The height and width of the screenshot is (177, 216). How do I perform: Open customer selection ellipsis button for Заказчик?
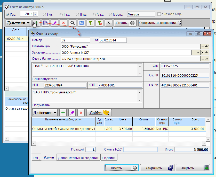pyautogui.click(x=194, y=52)
